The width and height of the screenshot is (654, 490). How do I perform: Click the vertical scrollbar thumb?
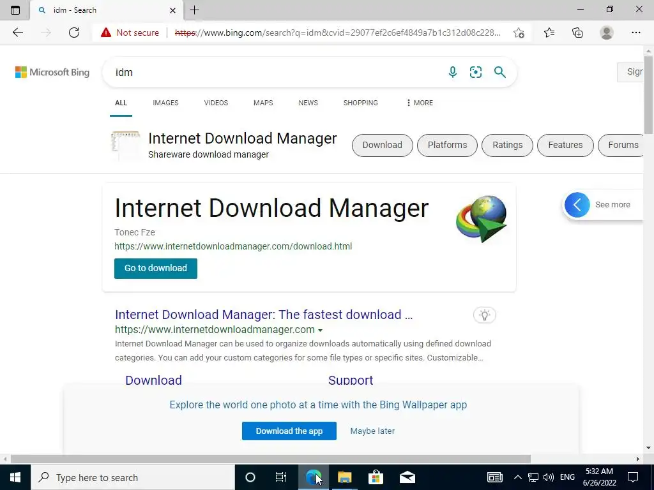(x=648, y=95)
